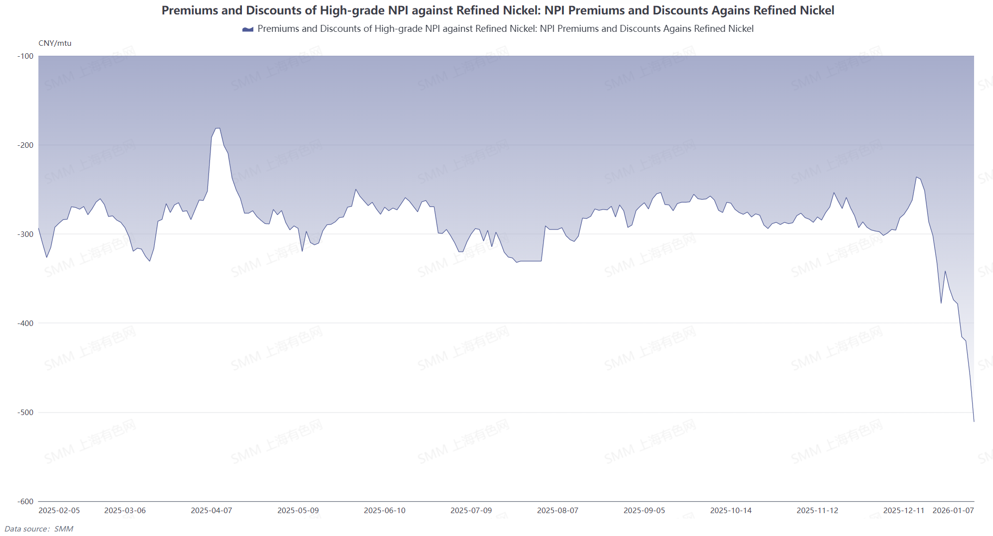Click the 2025-10-14 x-axis label
The image size is (993, 536).
tap(731, 511)
